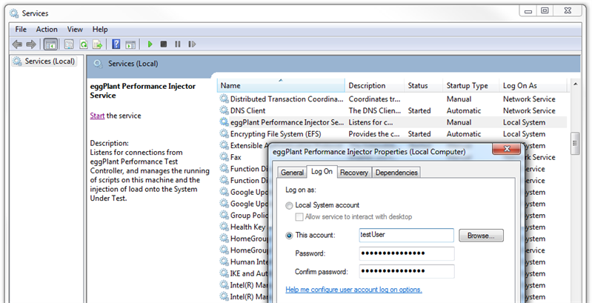Click the Refresh toolbar icon

84,44
